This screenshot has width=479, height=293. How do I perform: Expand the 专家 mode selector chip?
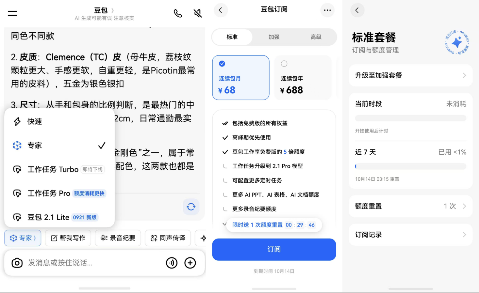pyautogui.click(x=23, y=238)
